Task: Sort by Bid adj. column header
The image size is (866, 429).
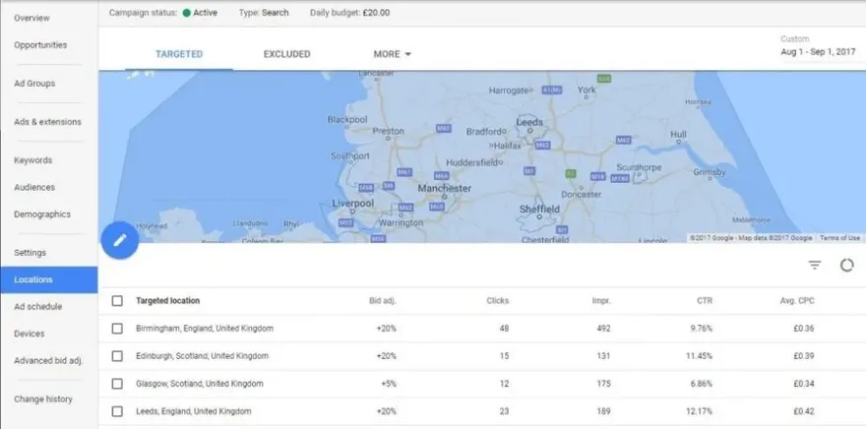Action: coord(383,301)
